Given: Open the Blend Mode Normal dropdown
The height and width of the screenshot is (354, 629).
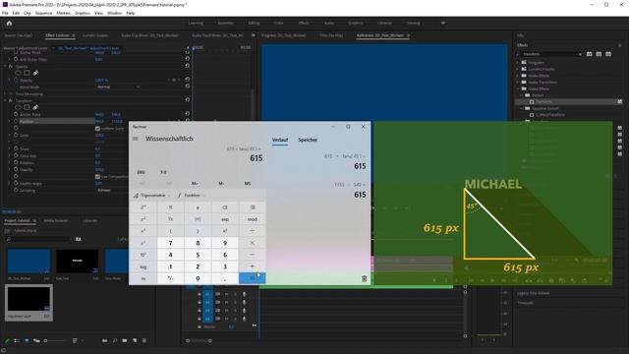Looking at the screenshot, I should 119,87.
